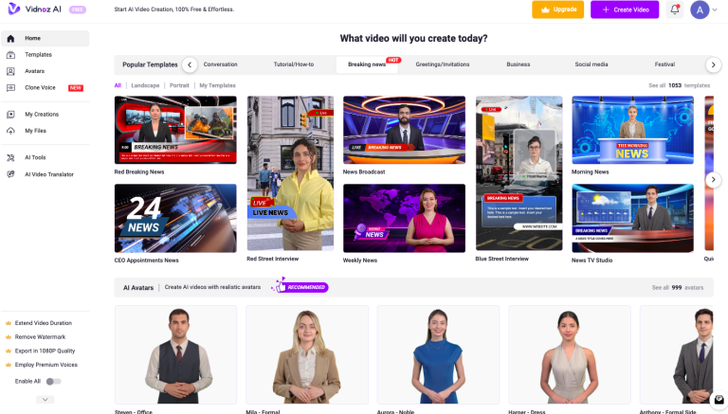Click the My Files upload icon
This screenshot has height=414, width=728.
coord(10,131)
